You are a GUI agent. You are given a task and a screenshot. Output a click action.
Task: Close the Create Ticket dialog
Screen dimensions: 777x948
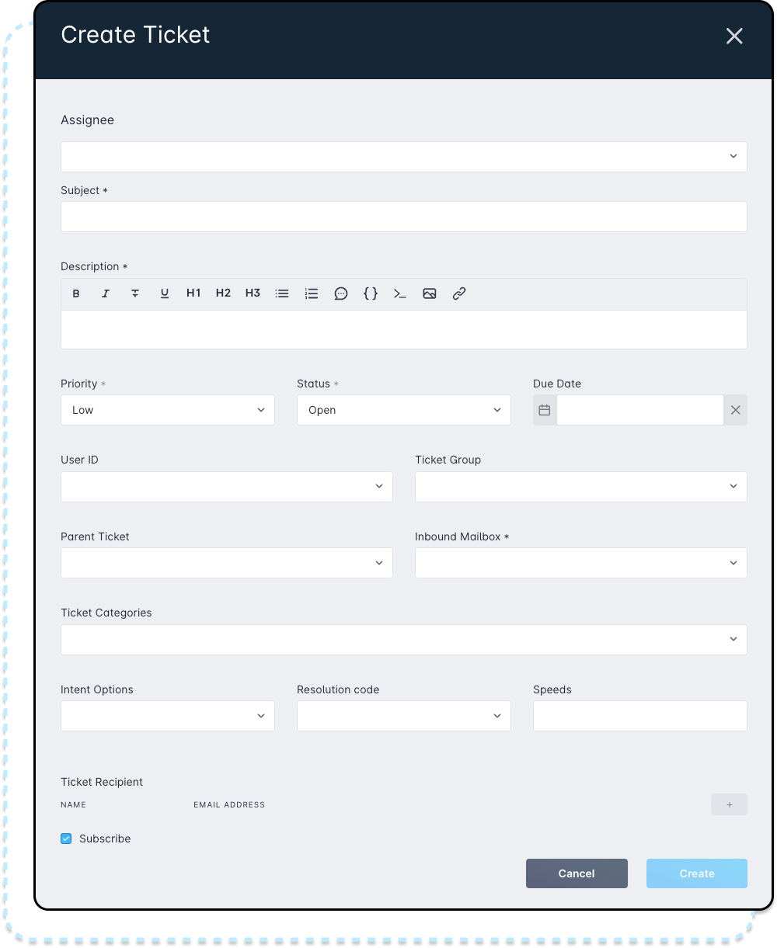click(734, 36)
